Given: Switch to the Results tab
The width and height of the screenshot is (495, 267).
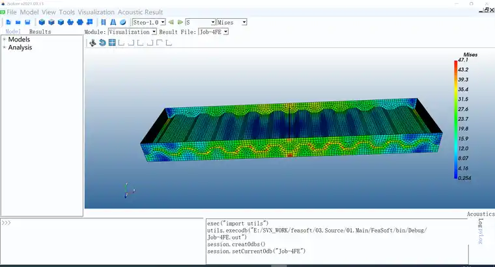Looking at the screenshot, I should (x=40, y=31).
